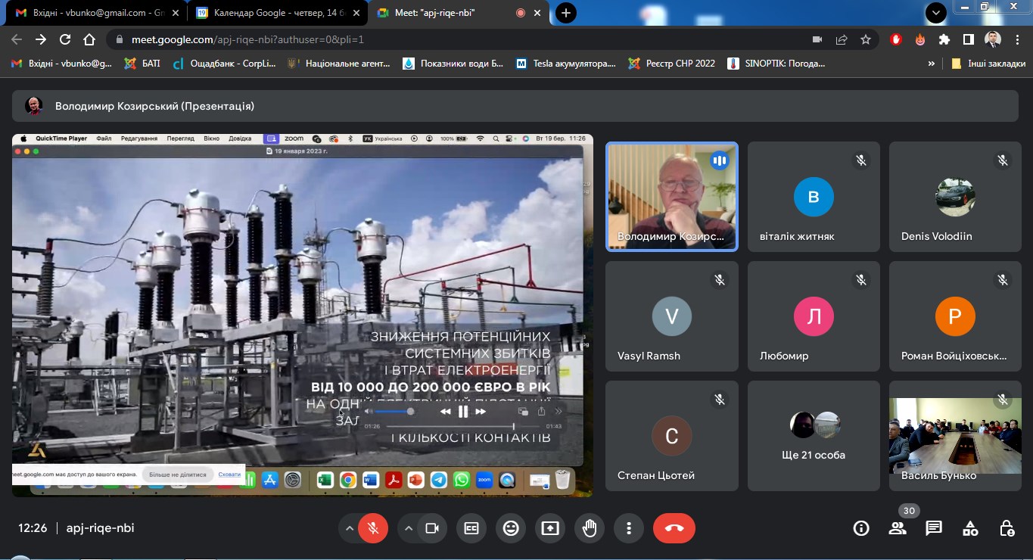The width and height of the screenshot is (1033, 560).
Task: Open the Показники води bookmark
Action: tap(453, 64)
